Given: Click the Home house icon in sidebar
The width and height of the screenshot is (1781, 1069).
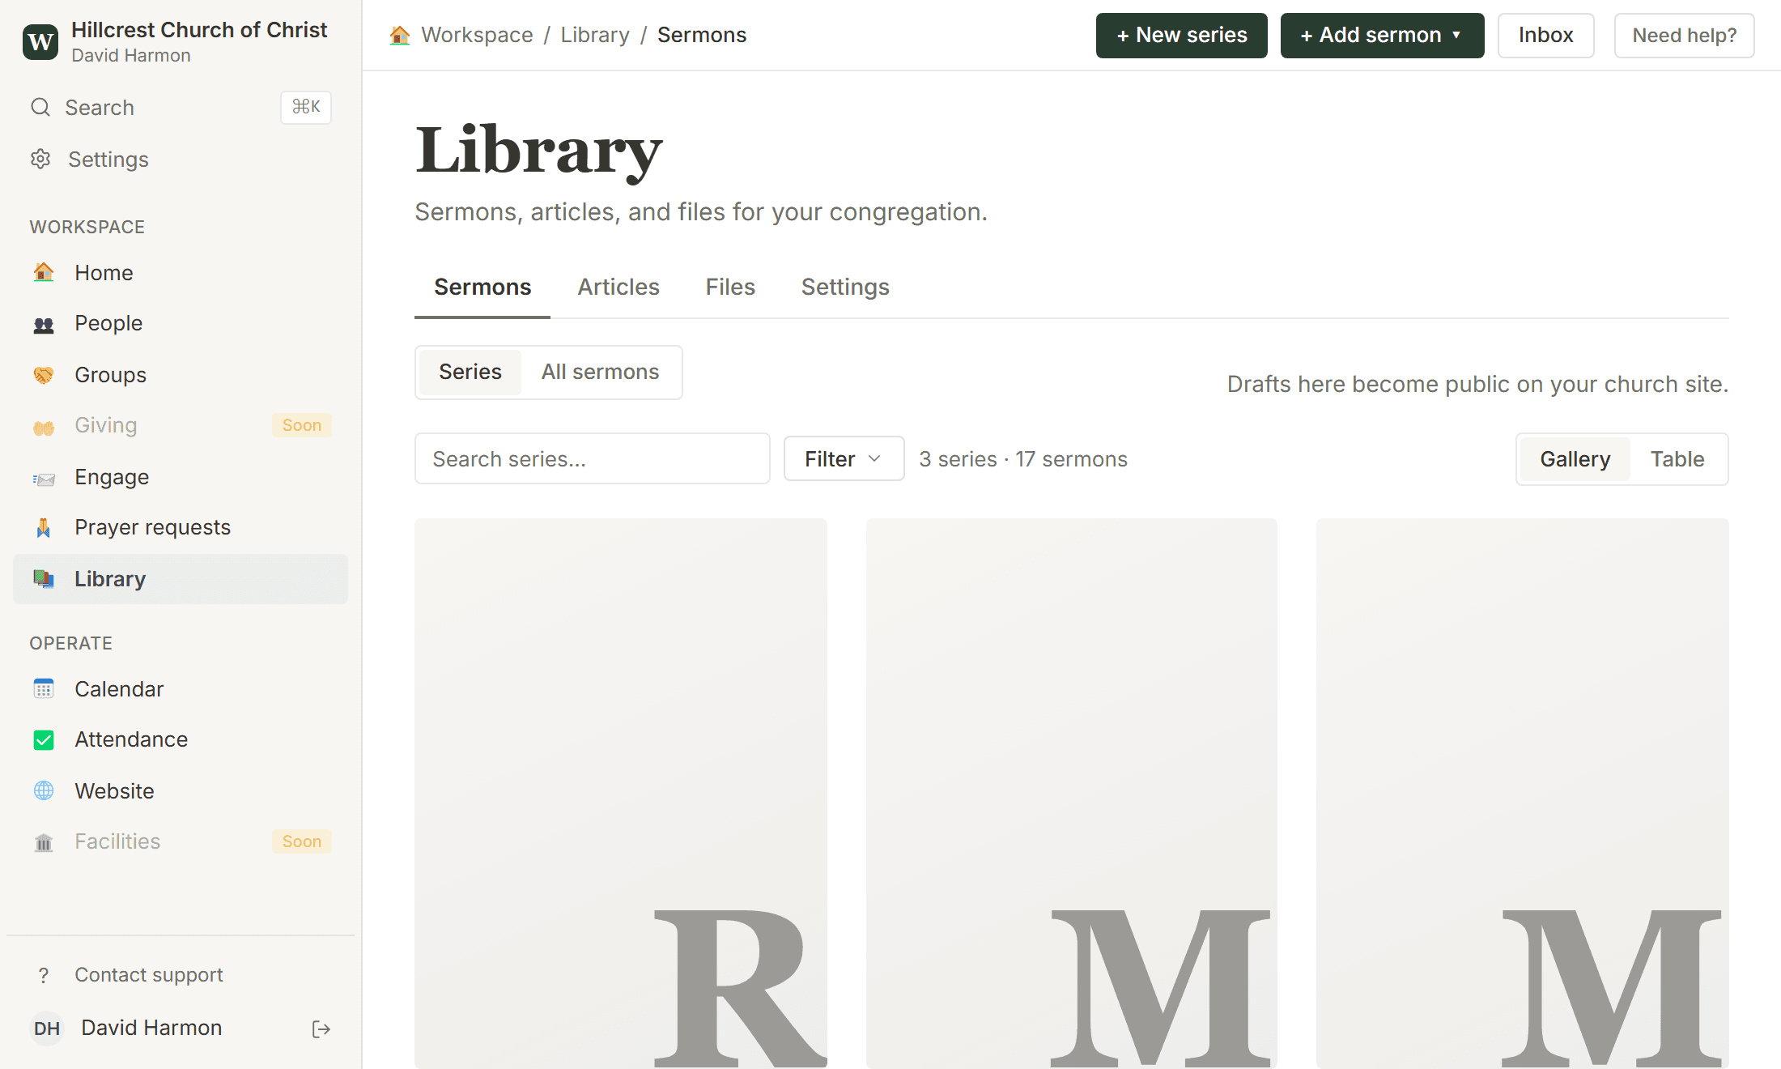Looking at the screenshot, I should [44, 272].
